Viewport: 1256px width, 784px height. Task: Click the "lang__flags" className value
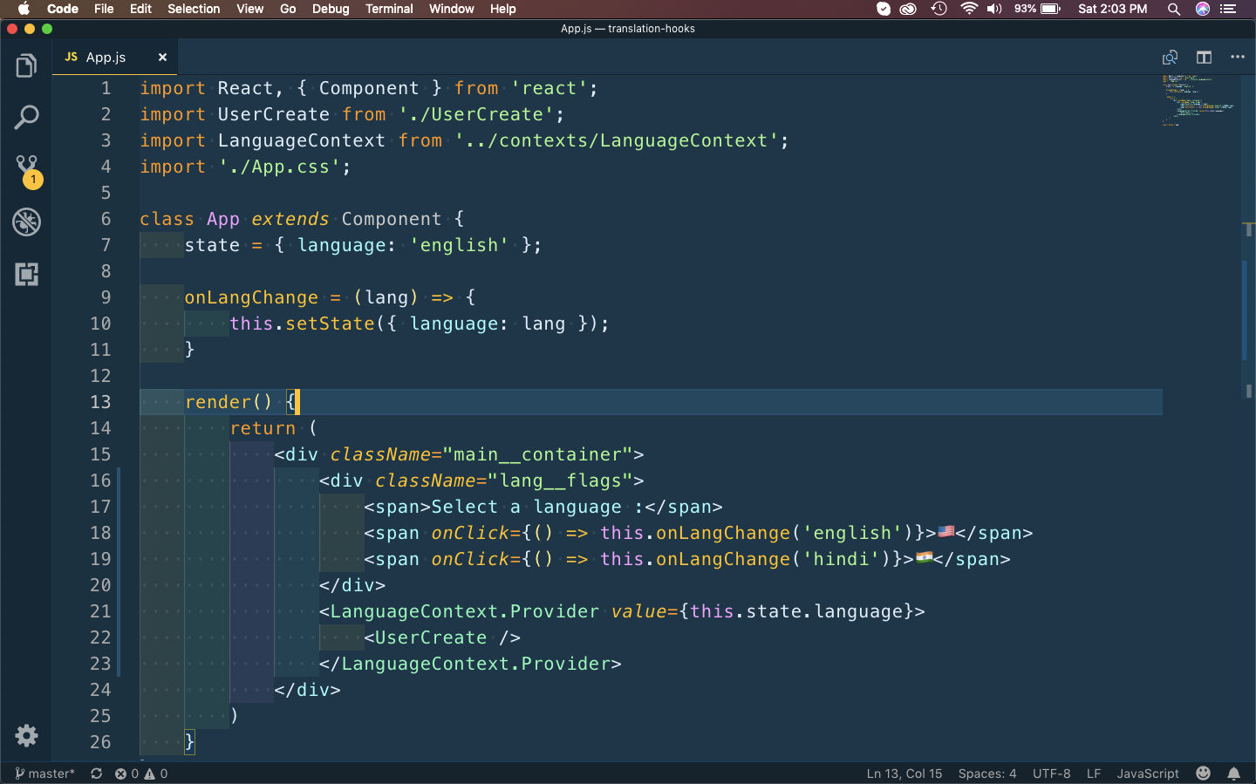click(x=560, y=481)
